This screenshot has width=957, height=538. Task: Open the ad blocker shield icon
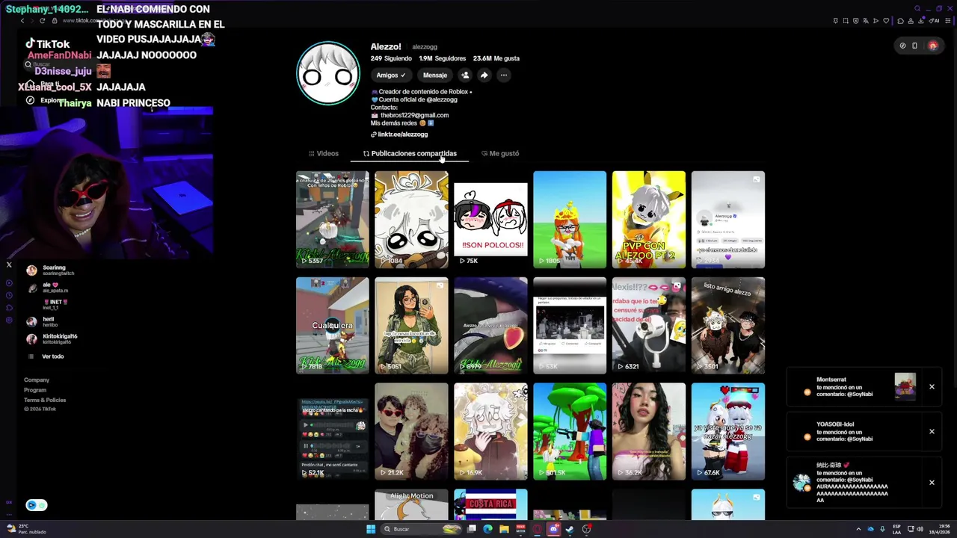click(856, 21)
